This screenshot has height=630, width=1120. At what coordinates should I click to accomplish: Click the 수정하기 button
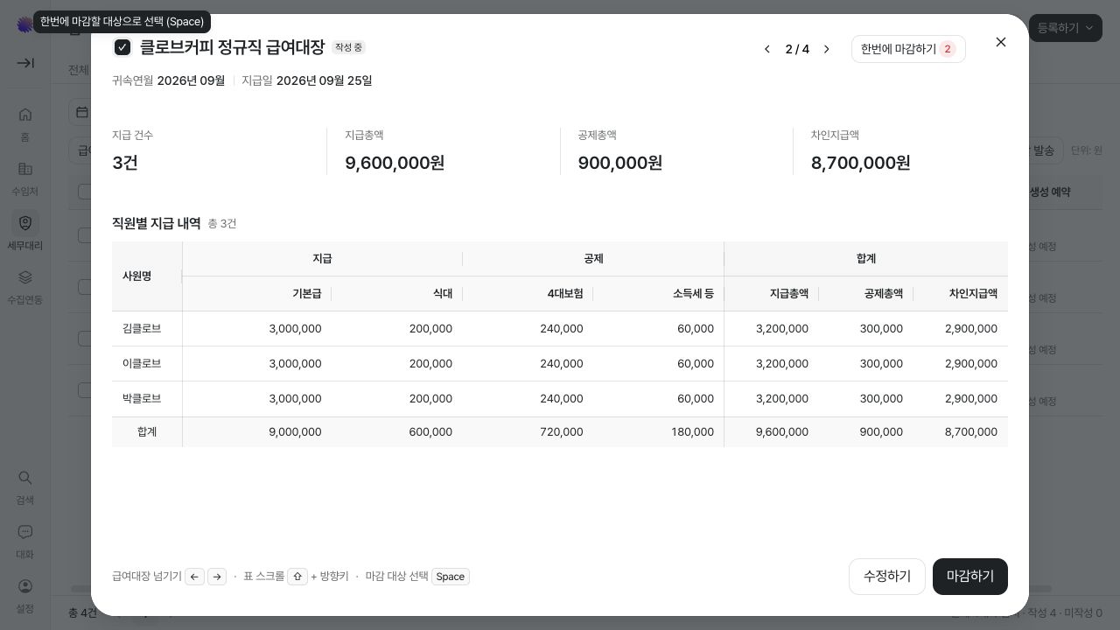point(887,577)
